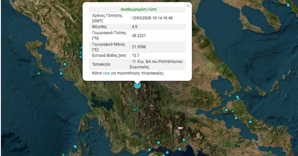The width and height of the screenshot is (298, 156).
Task: Click the focal depth value 13.7
Action: [x=136, y=55]
